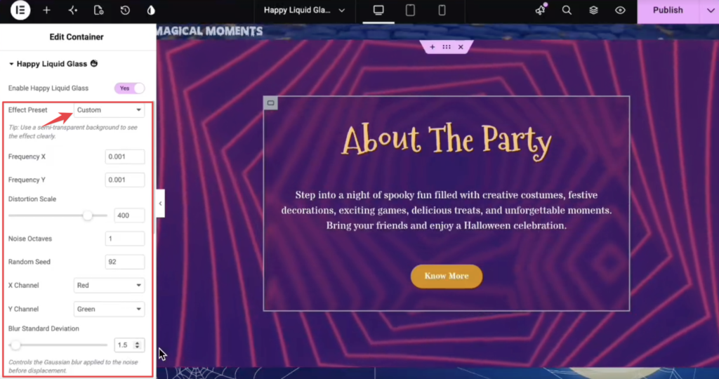Open the X Channel dropdown
This screenshot has width=719, height=379.
[109, 285]
